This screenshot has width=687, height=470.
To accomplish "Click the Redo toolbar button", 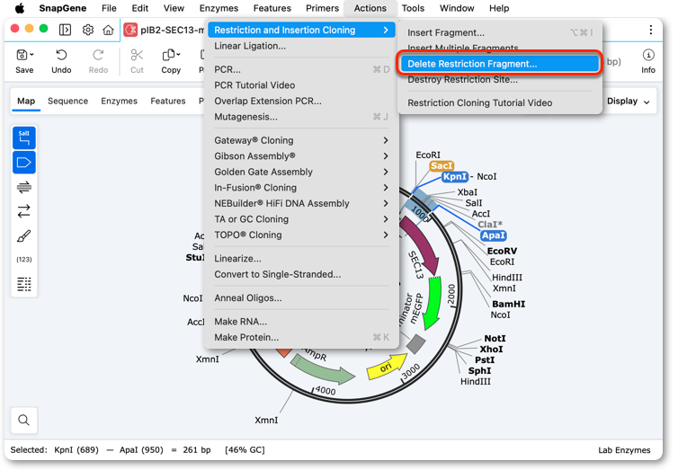I will [98, 61].
